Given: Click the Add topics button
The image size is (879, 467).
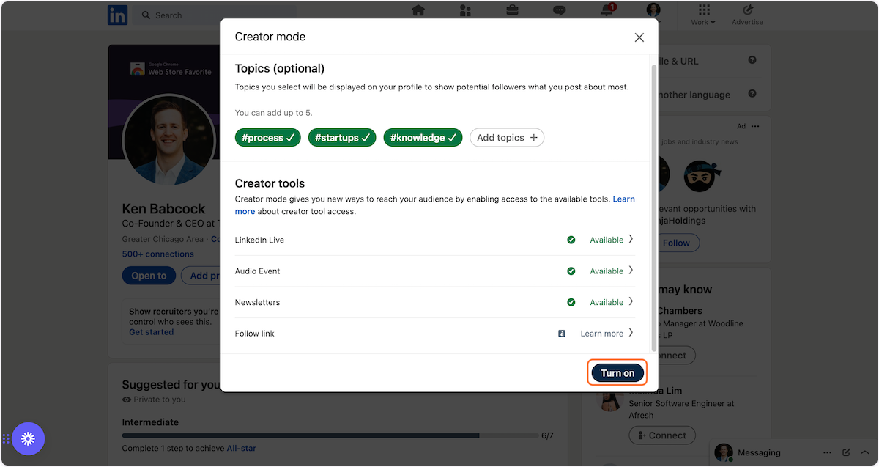Looking at the screenshot, I should tap(507, 137).
